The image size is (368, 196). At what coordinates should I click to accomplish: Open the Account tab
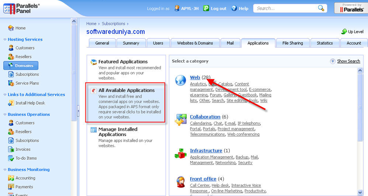tap(354, 43)
